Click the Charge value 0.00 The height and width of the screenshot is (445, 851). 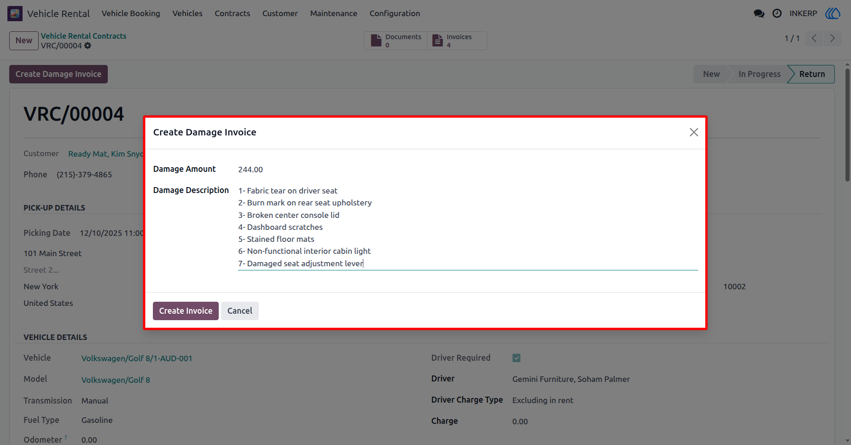point(520,422)
